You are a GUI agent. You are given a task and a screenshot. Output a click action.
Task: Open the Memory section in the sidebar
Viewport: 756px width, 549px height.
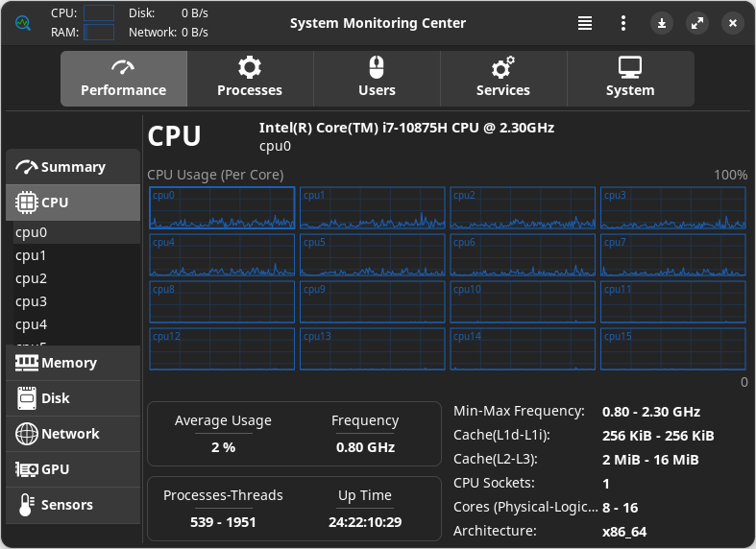tap(73, 363)
